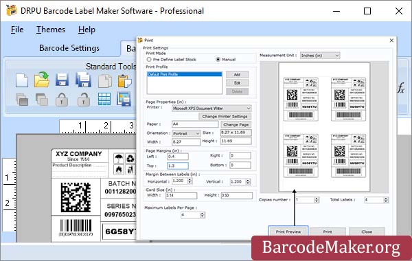Expand the Measurement Unit dropdown
The height and width of the screenshot is (261, 412).
point(320,56)
